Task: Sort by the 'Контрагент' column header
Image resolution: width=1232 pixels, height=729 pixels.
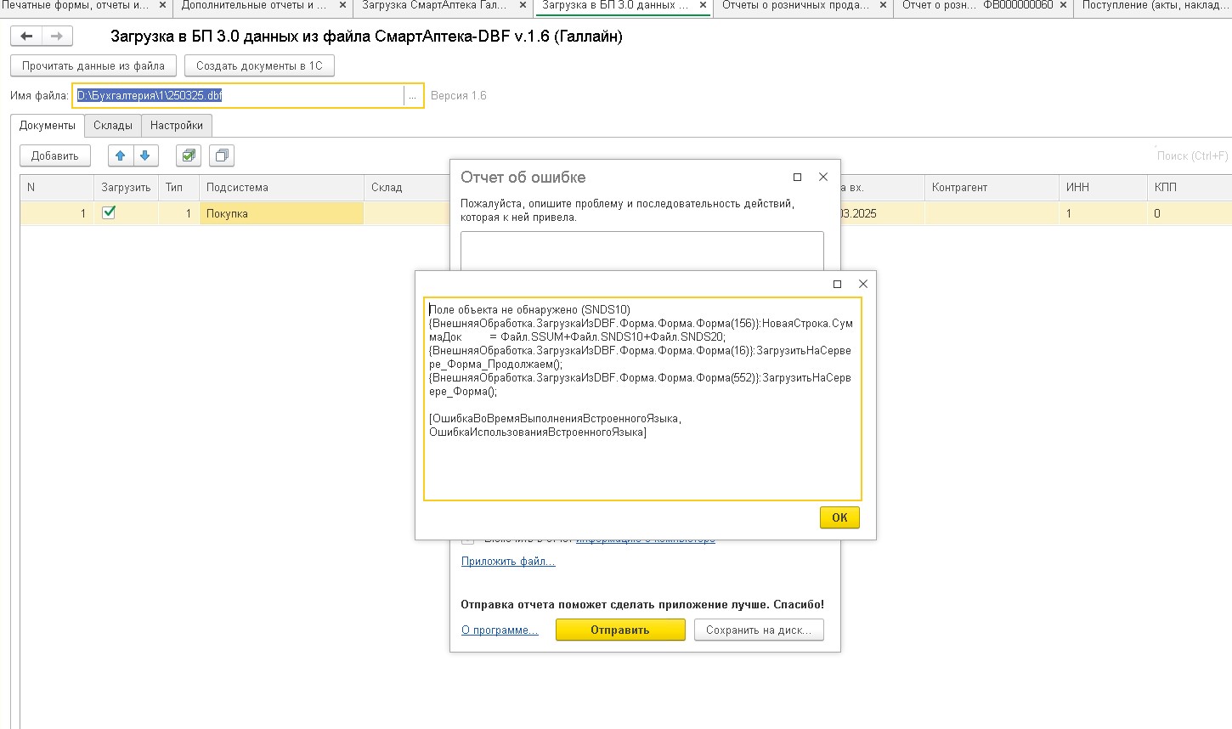Action: [x=992, y=187]
